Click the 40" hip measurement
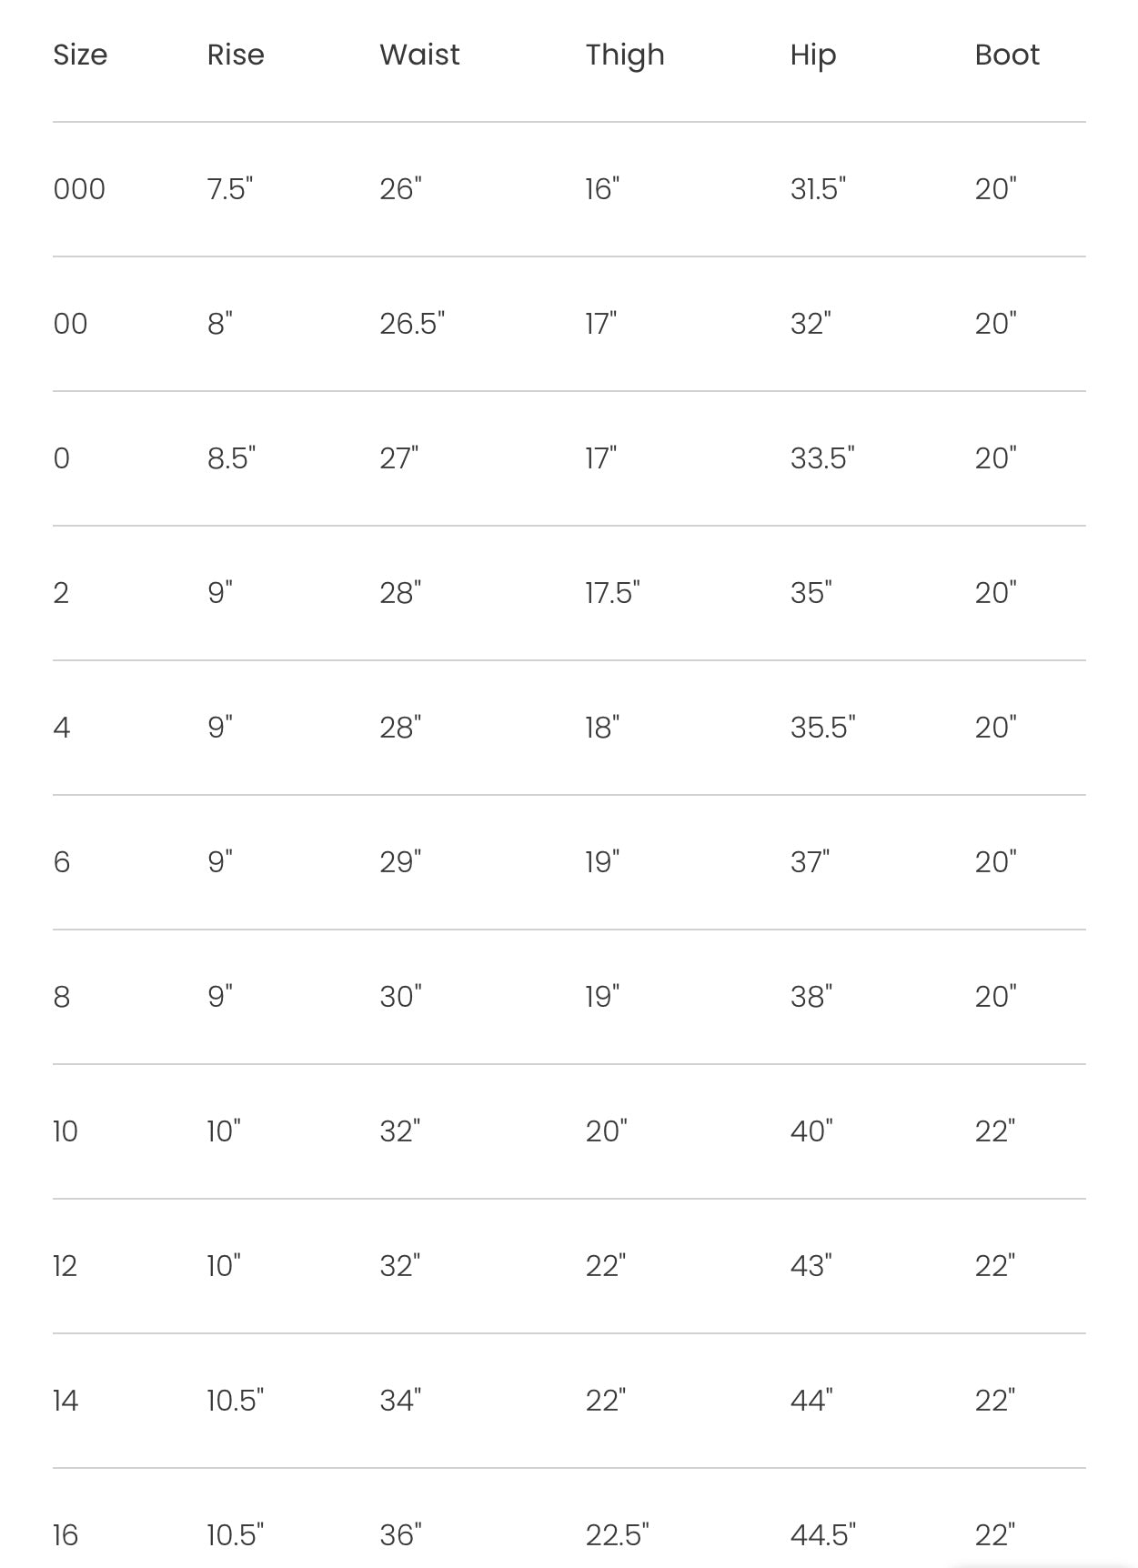 pos(811,1131)
